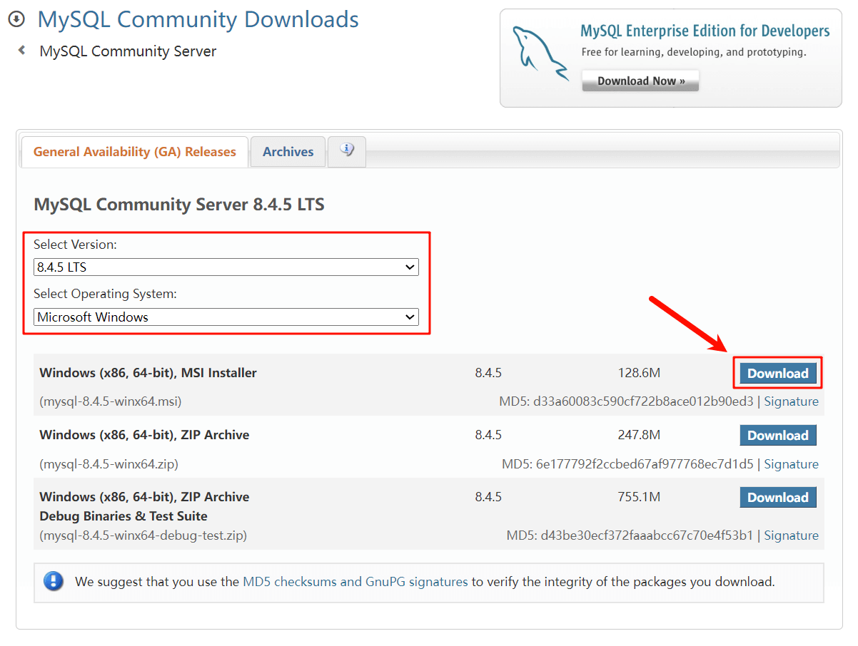Click the Debug Binaries & Test Suite label

123,516
